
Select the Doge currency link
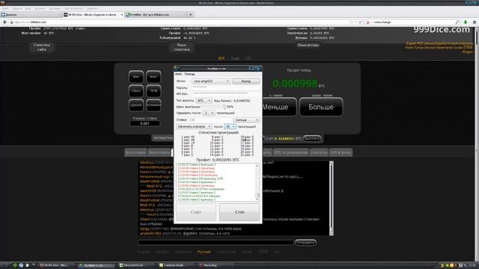click(x=235, y=58)
